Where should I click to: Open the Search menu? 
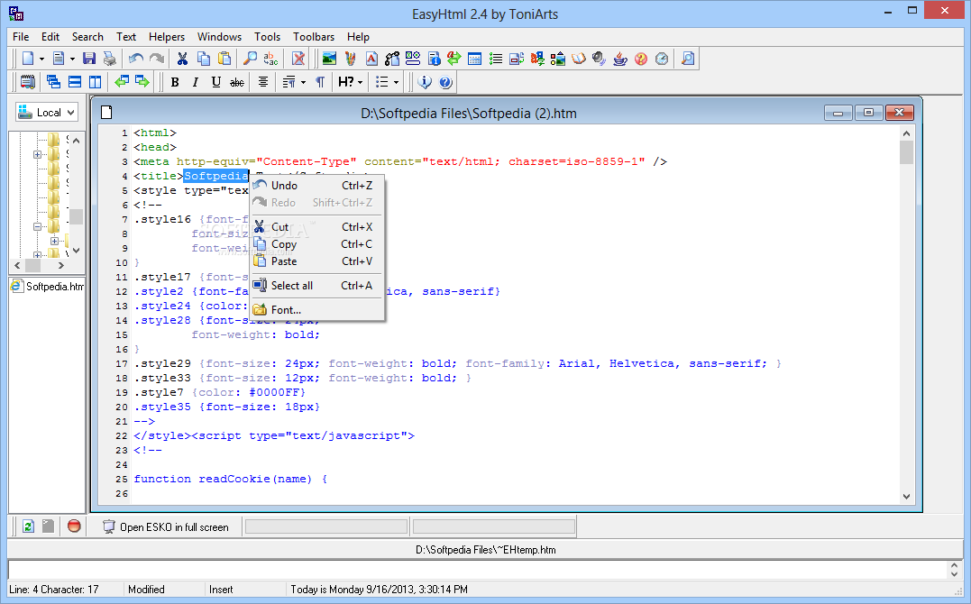pyautogui.click(x=87, y=37)
